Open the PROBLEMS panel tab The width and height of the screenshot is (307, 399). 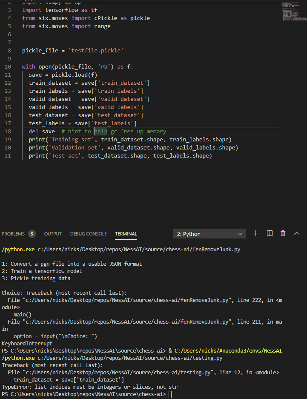point(13,234)
